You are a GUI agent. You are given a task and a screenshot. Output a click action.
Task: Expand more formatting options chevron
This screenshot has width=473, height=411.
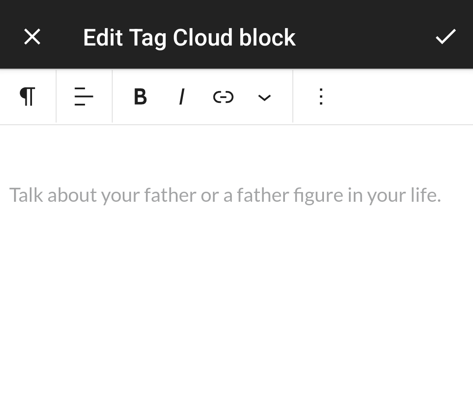(264, 98)
